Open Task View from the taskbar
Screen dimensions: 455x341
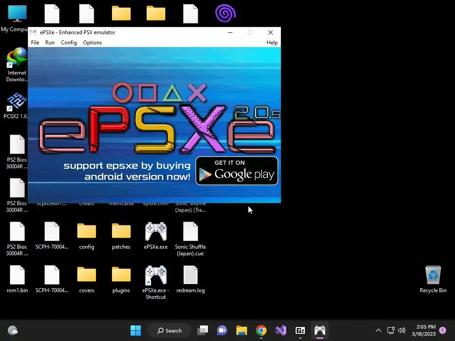203,330
